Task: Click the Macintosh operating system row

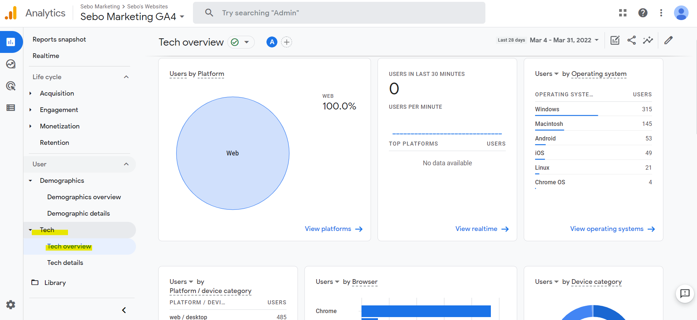Action: (594, 124)
